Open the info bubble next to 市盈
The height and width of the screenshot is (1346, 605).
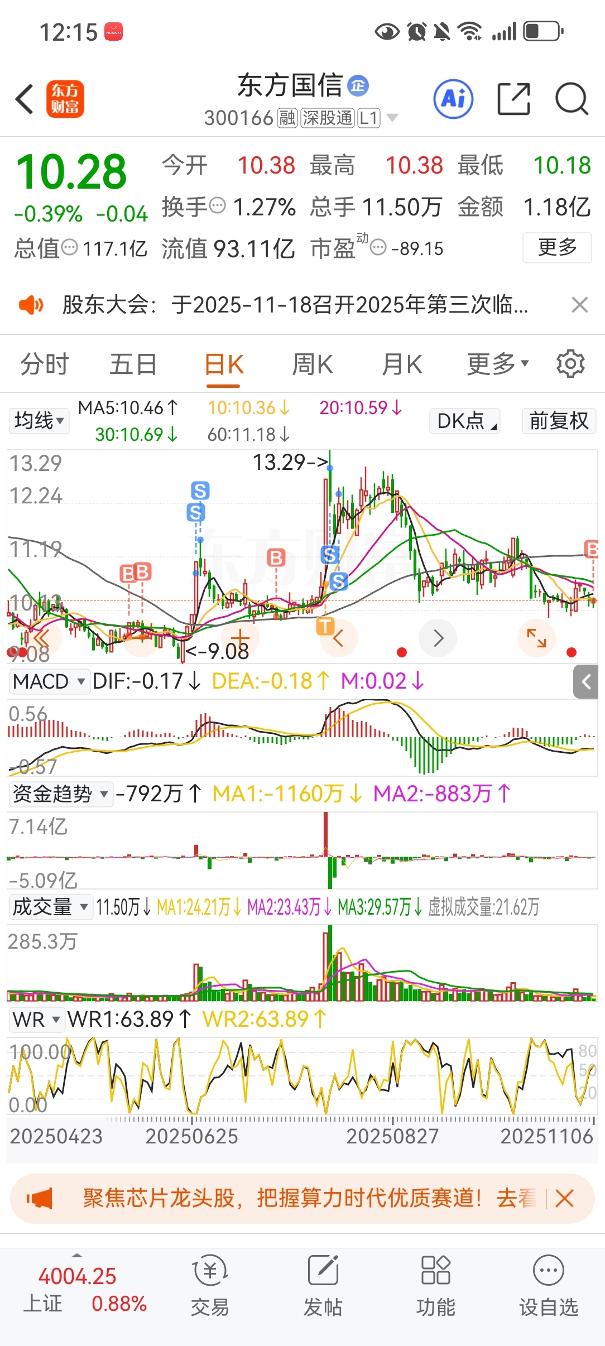pos(378,247)
